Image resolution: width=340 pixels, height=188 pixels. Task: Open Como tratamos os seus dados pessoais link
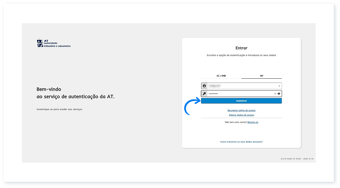pos(241,141)
